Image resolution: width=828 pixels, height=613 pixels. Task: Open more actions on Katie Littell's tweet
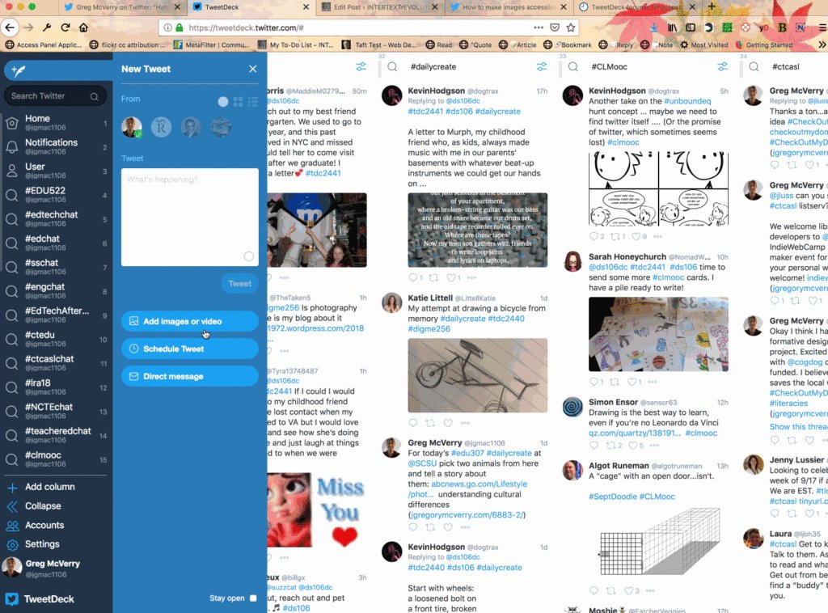tap(465, 423)
